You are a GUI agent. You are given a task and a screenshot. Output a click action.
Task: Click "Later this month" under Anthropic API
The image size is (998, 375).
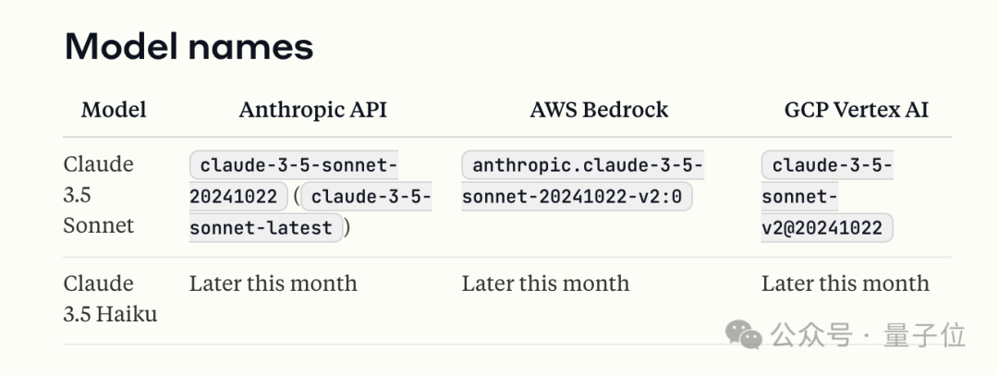[273, 284]
